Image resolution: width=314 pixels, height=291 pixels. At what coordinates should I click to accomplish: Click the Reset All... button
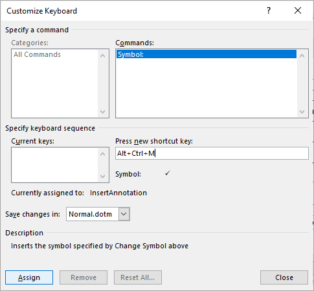pos(138,277)
